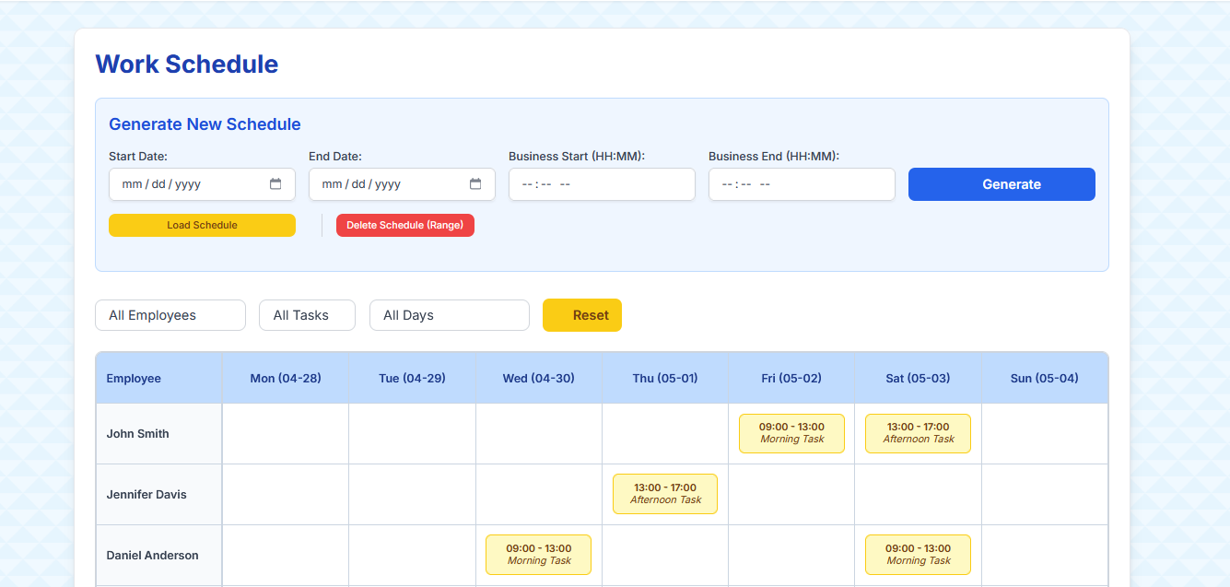Open the All Tasks dropdown
Viewport: 1230px width, 587px height.
308,315
